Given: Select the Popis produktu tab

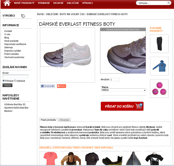Looking at the screenshot, I should 48,120.
